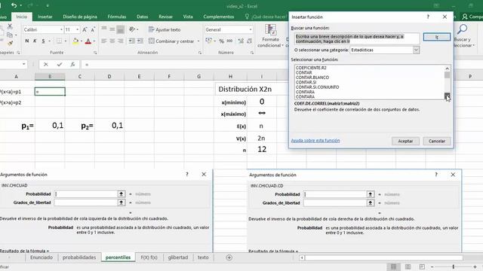Screen dimensions: 483x271
Task: Apply the thousands separator 000 icon
Action: (x=229, y=41)
